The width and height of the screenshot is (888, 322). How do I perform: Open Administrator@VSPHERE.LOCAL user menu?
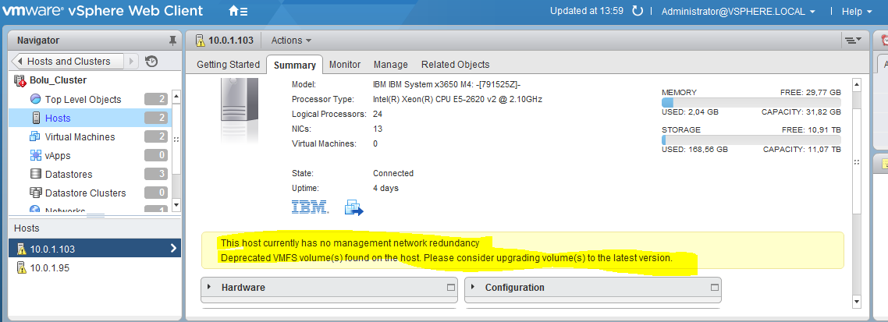coord(738,12)
